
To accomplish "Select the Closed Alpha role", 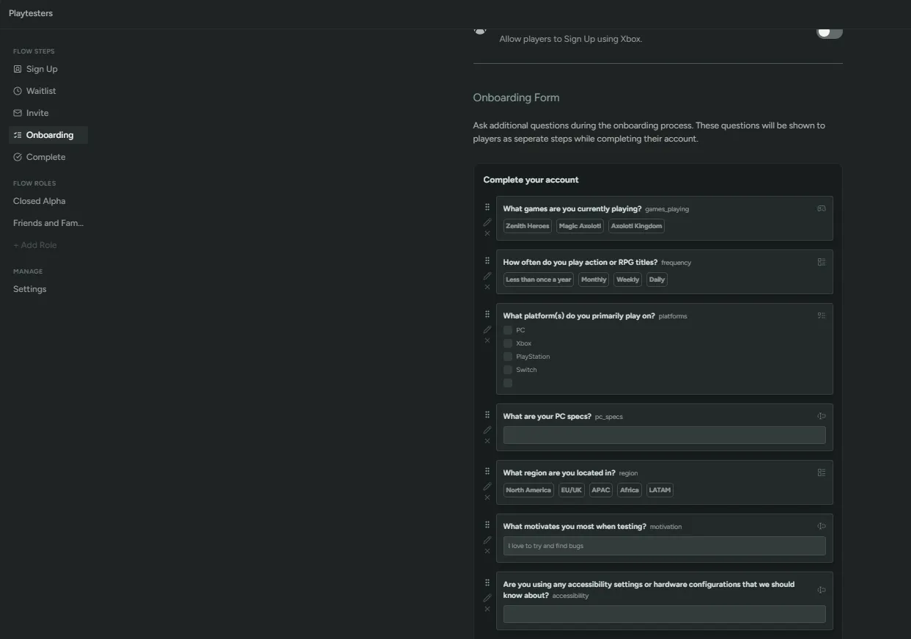I will click(39, 200).
